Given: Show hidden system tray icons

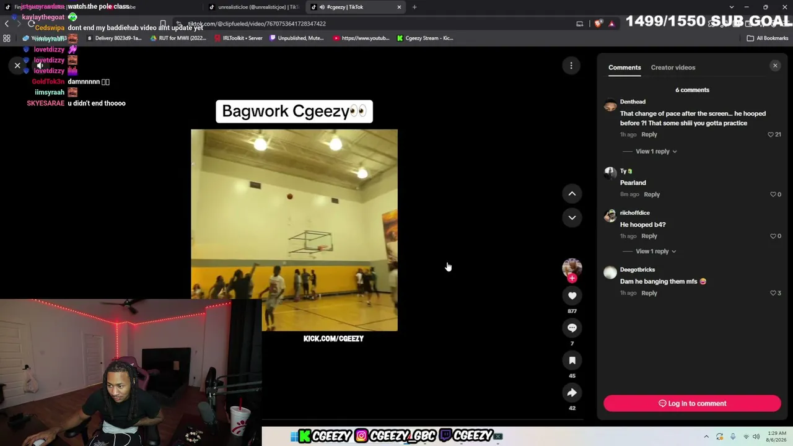Looking at the screenshot, I should coord(706,437).
